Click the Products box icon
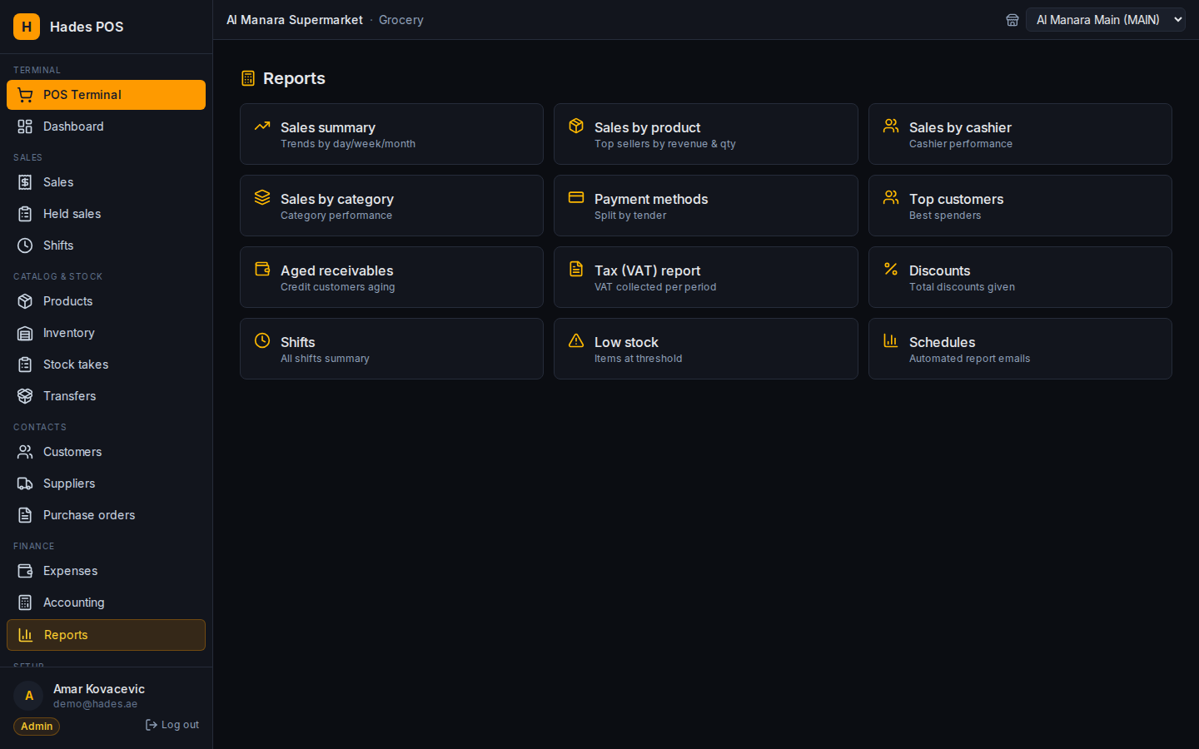This screenshot has width=1199, height=749. point(25,301)
